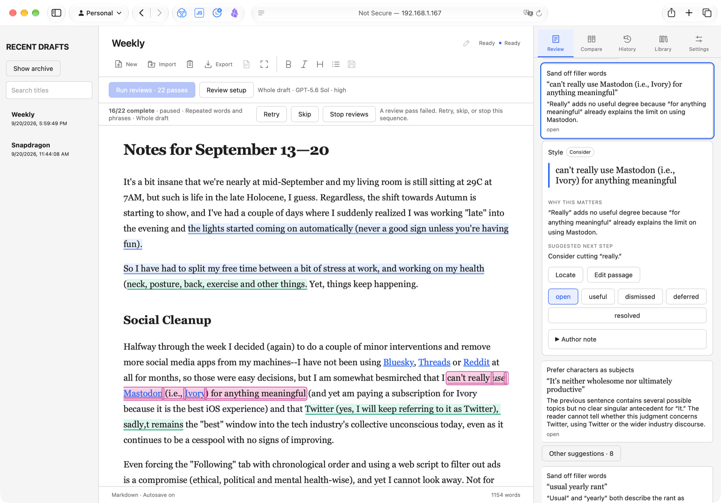Image resolution: width=721 pixels, height=503 pixels.
Task: Open a new tab with the plus icon
Action: 689,13
